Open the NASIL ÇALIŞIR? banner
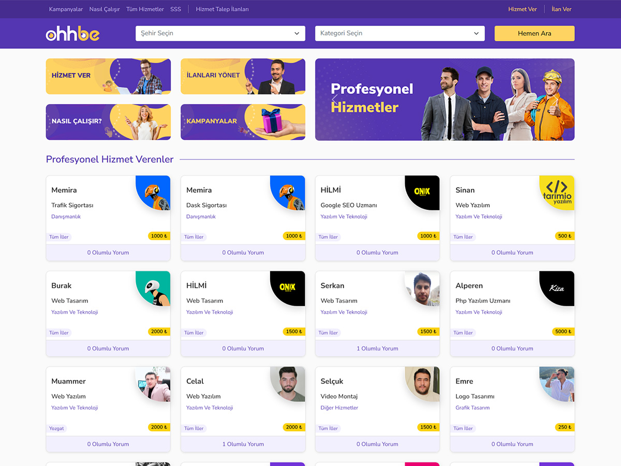 (x=108, y=122)
